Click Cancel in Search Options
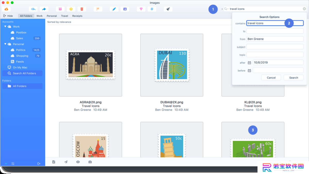The image size is (309, 174). (x=271, y=77)
